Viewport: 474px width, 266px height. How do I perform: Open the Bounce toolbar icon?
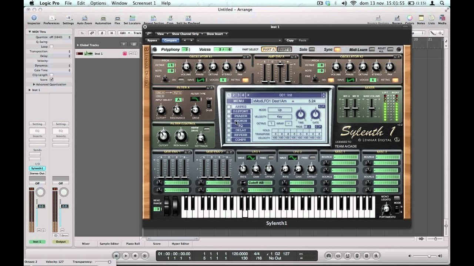pyautogui.click(x=397, y=18)
